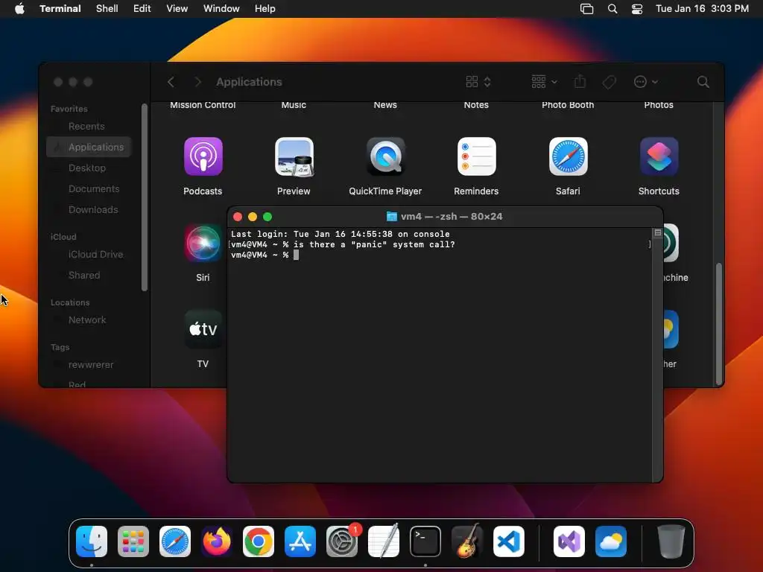Open TextEdit from the Dock

pyautogui.click(x=384, y=541)
